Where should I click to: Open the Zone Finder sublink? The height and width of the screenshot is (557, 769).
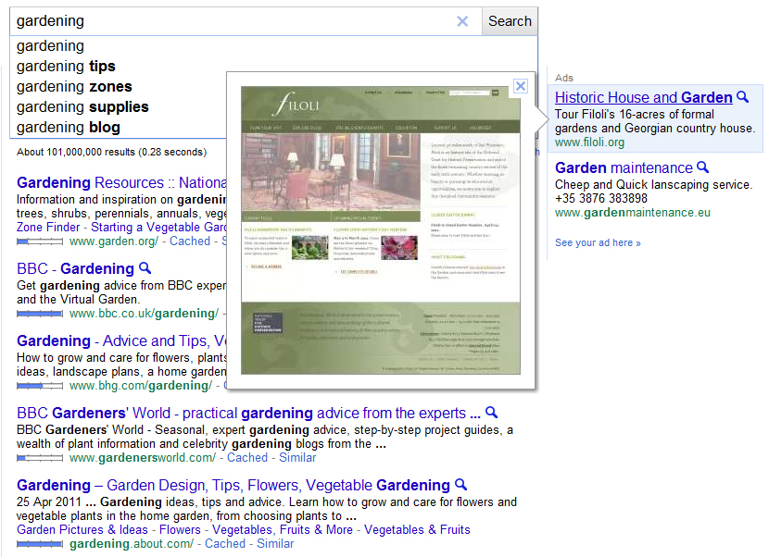pos(48,228)
